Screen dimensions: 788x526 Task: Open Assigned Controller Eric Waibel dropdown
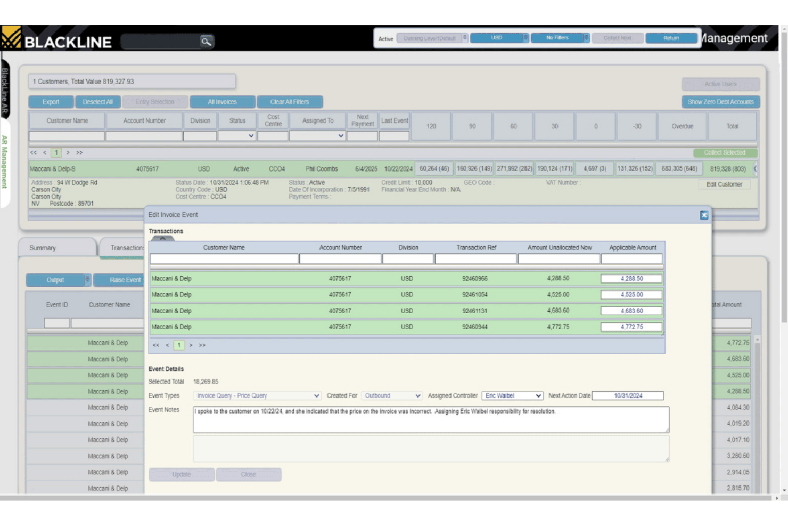pos(513,396)
